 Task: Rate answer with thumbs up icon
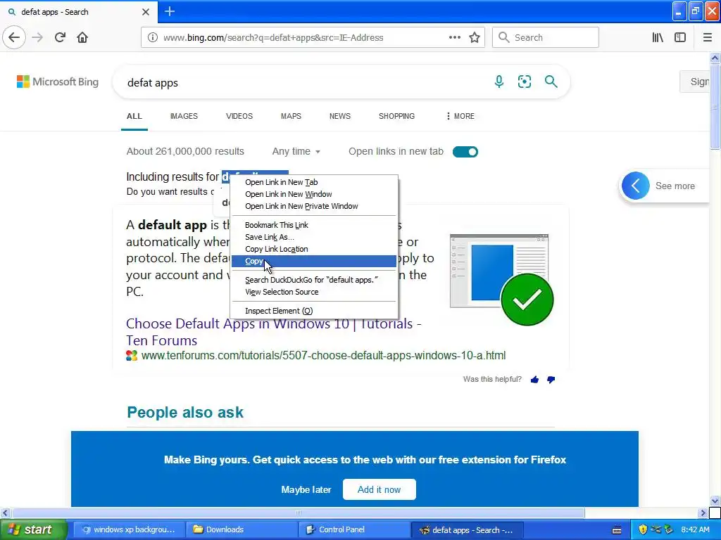point(534,379)
